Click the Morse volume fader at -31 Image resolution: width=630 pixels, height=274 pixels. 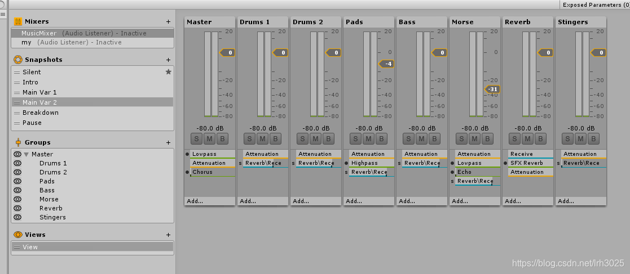pos(492,89)
